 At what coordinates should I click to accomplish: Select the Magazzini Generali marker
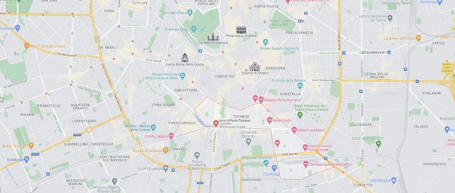tap(266, 163)
